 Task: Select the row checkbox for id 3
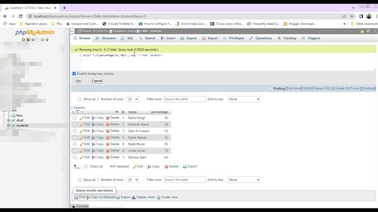[75, 131]
